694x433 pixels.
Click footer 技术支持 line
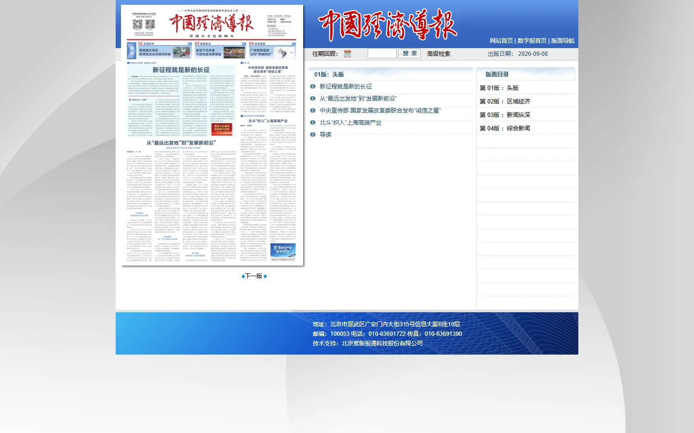pos(368,344)
